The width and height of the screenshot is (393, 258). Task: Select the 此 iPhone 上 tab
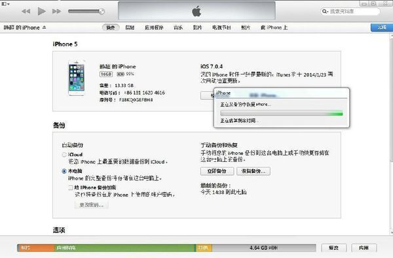274,27
